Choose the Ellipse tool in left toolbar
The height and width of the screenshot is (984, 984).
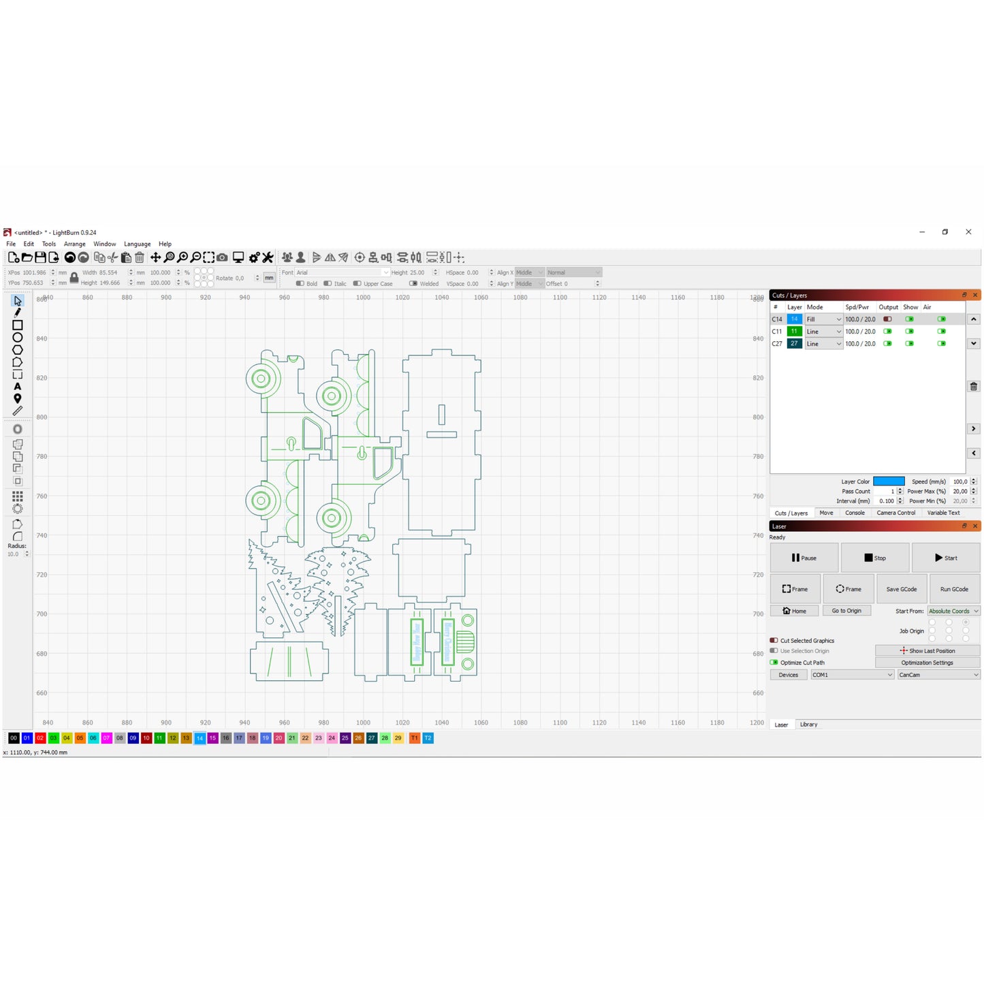[18, 337]
